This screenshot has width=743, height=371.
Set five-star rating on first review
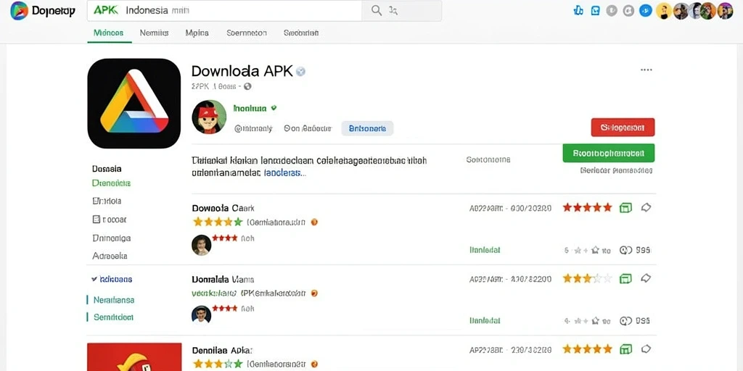pos(607,207)
